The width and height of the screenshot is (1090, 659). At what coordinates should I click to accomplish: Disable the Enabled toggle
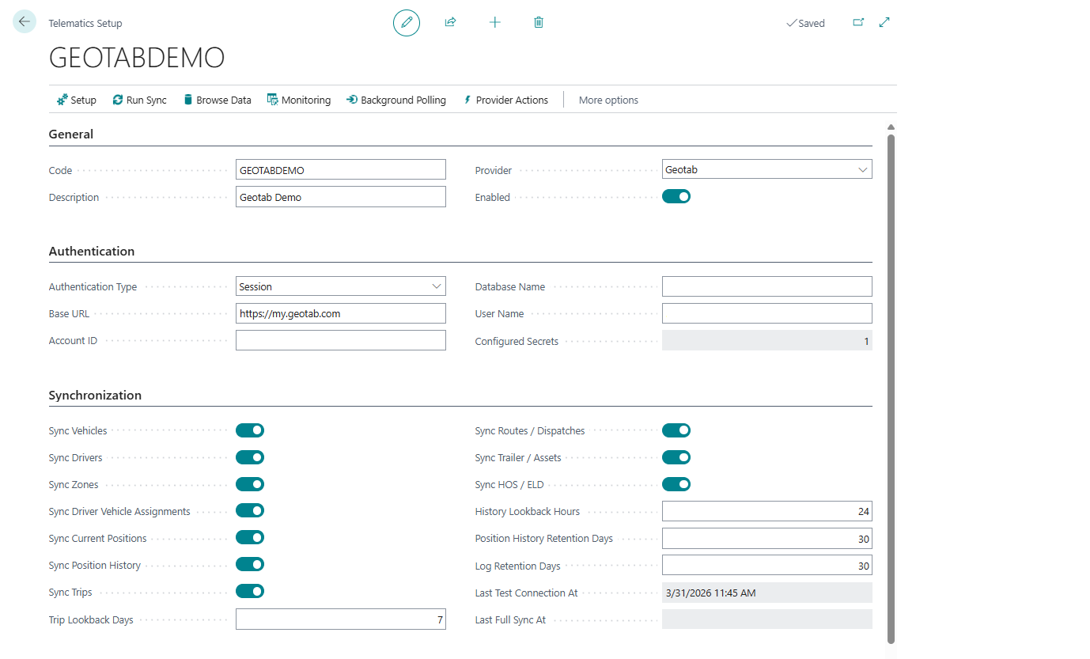(676, 196)
